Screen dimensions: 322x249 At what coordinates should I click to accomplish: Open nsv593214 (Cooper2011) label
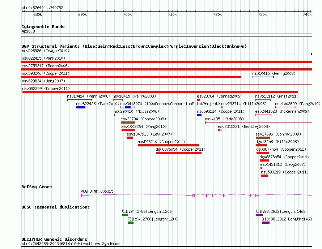[x=221, y=111]
